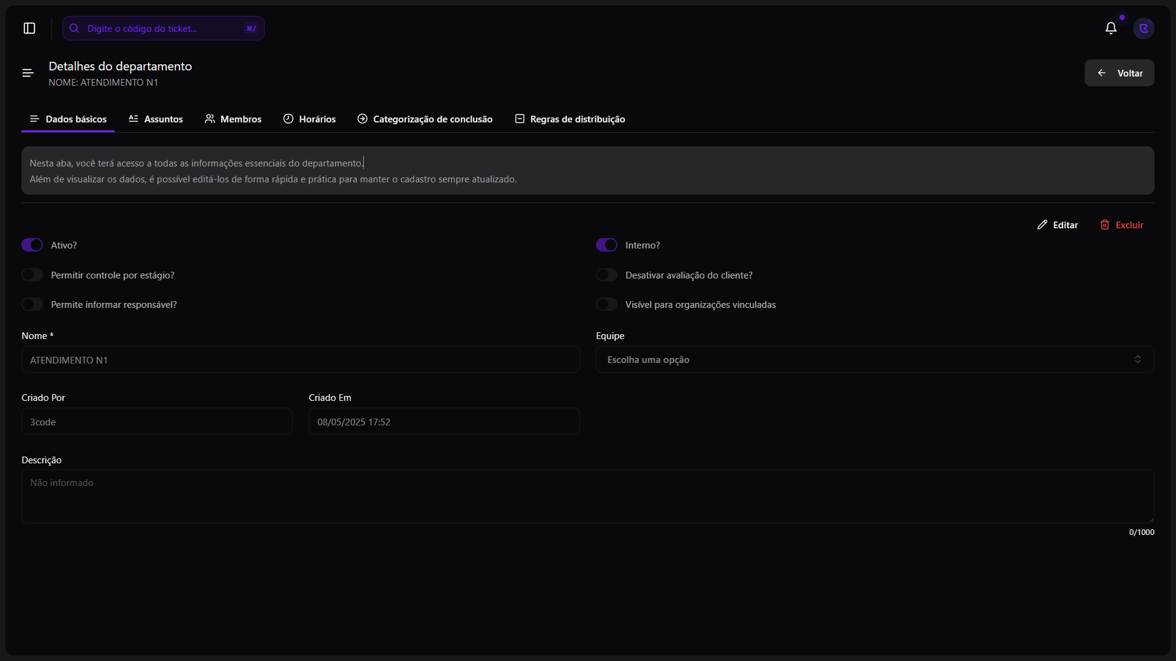Toggle the sidebar panel icon

[x=29, y=28]
